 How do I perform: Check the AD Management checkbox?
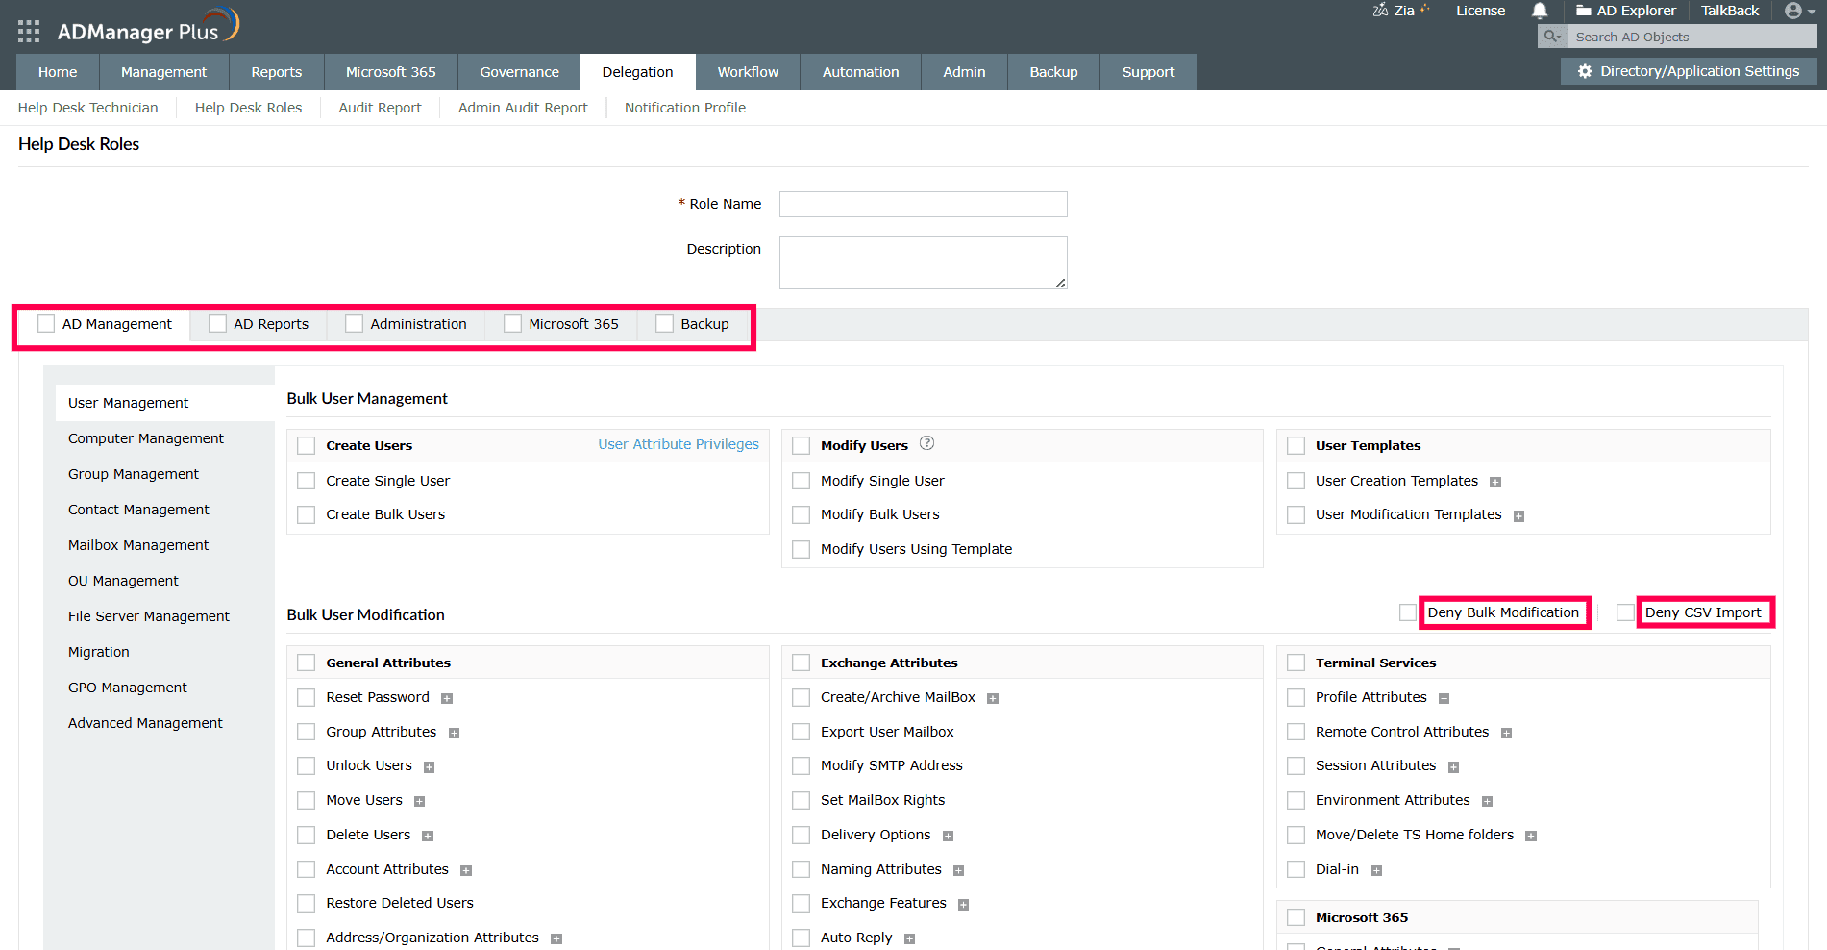click(46, 324)
